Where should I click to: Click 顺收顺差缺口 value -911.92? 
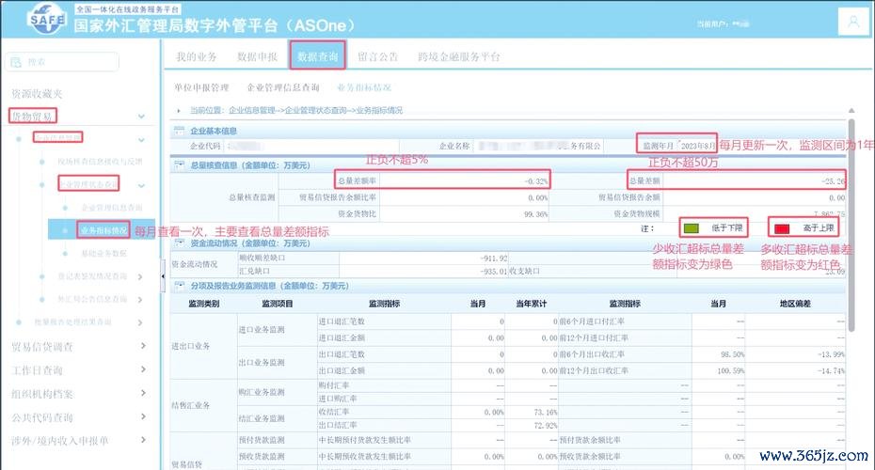pyautogui.click(x=494, y=258)
